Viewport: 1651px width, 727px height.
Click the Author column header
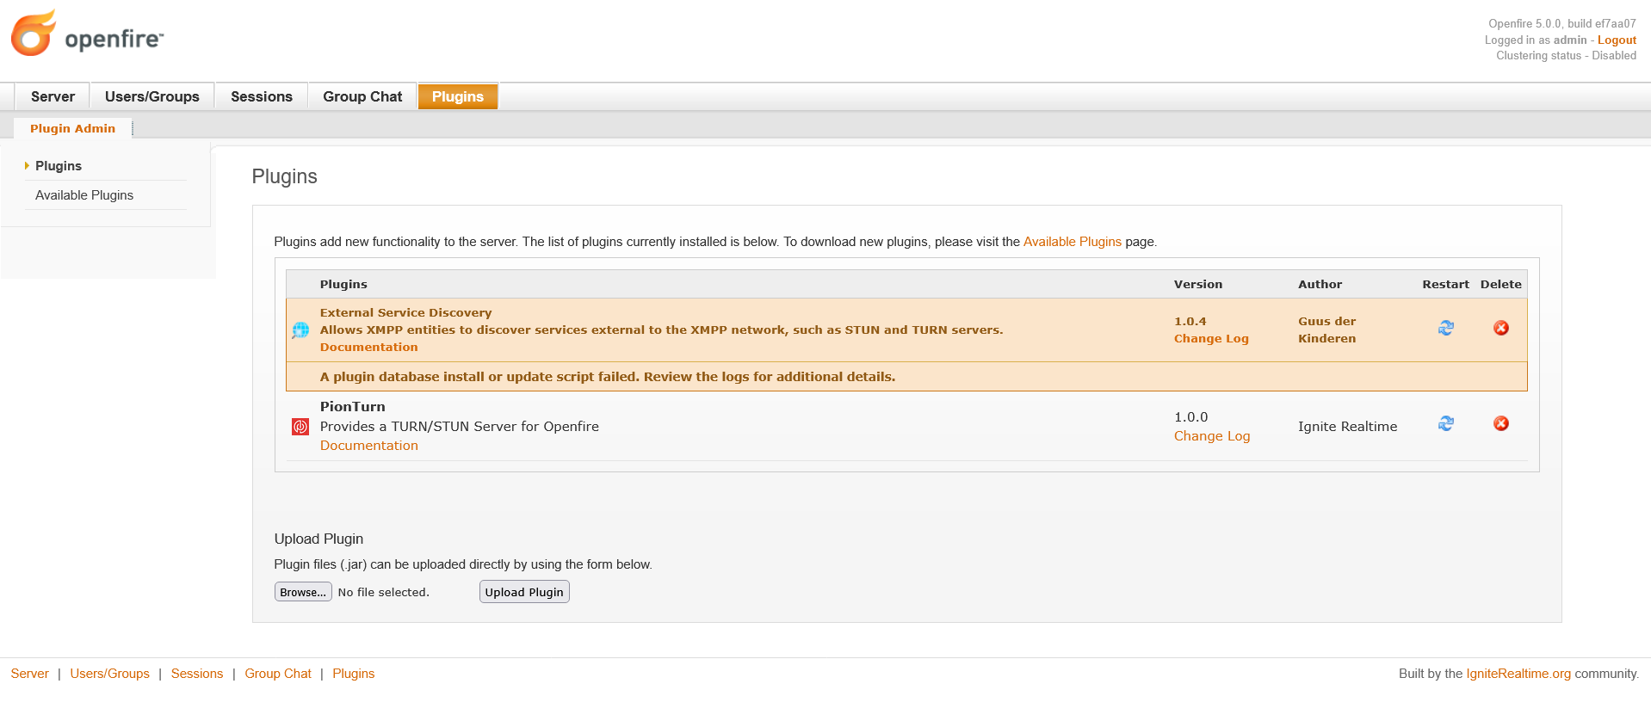tap(1320, 284)
